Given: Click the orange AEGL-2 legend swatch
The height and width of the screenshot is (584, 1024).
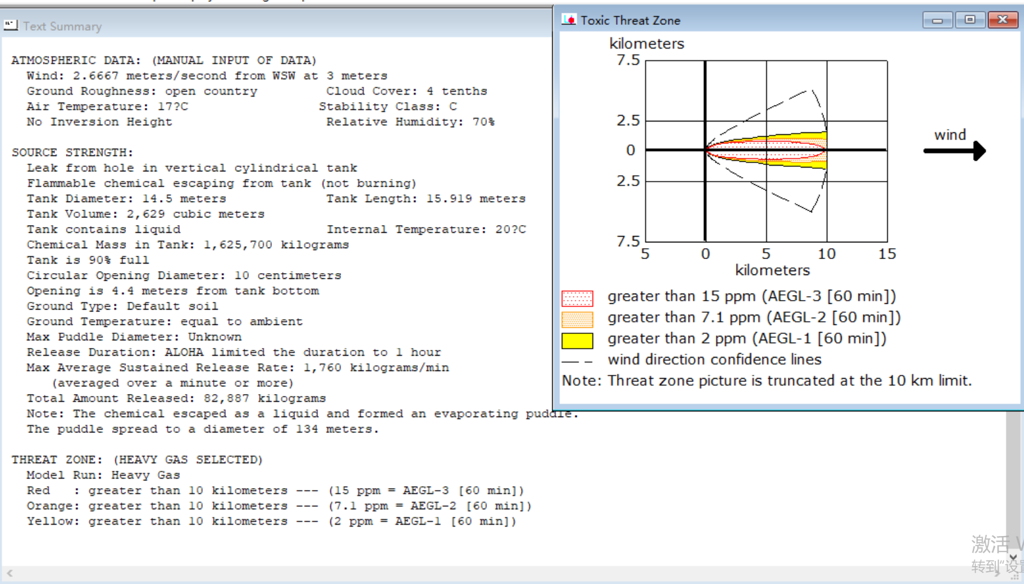Looking at the screenshot, I should coord(577,319).
